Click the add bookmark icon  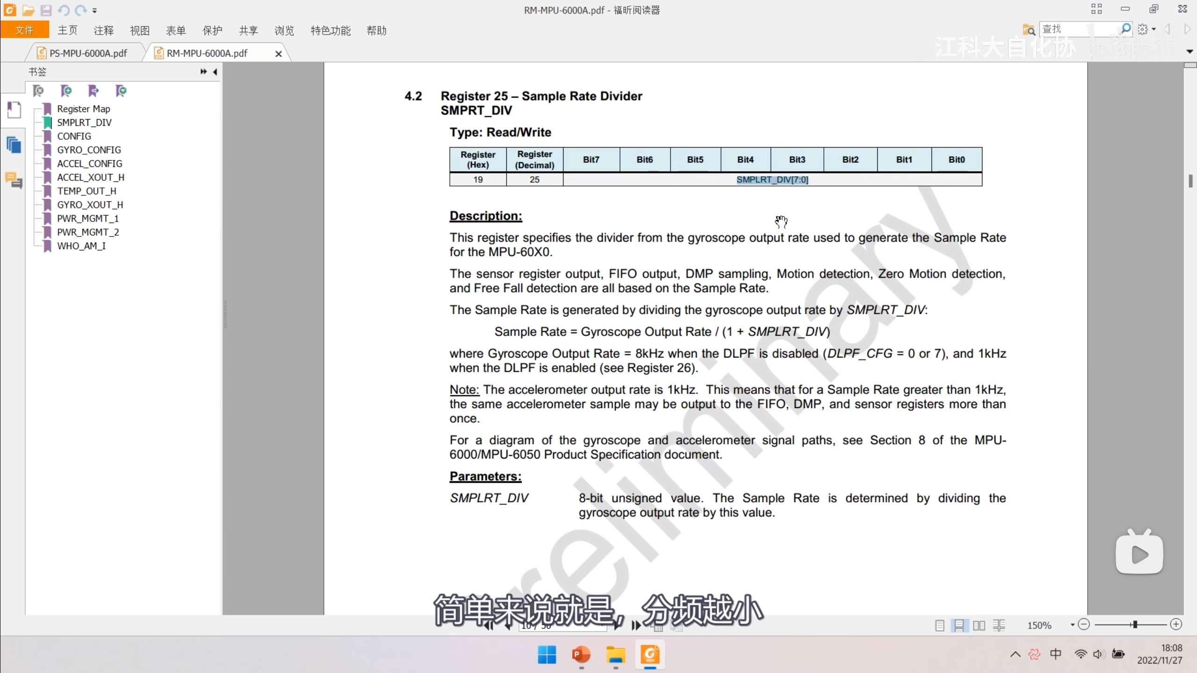coord(66,91)
